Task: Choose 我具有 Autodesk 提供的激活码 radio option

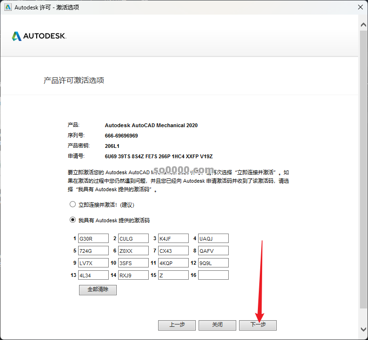Action: point(72,220)
